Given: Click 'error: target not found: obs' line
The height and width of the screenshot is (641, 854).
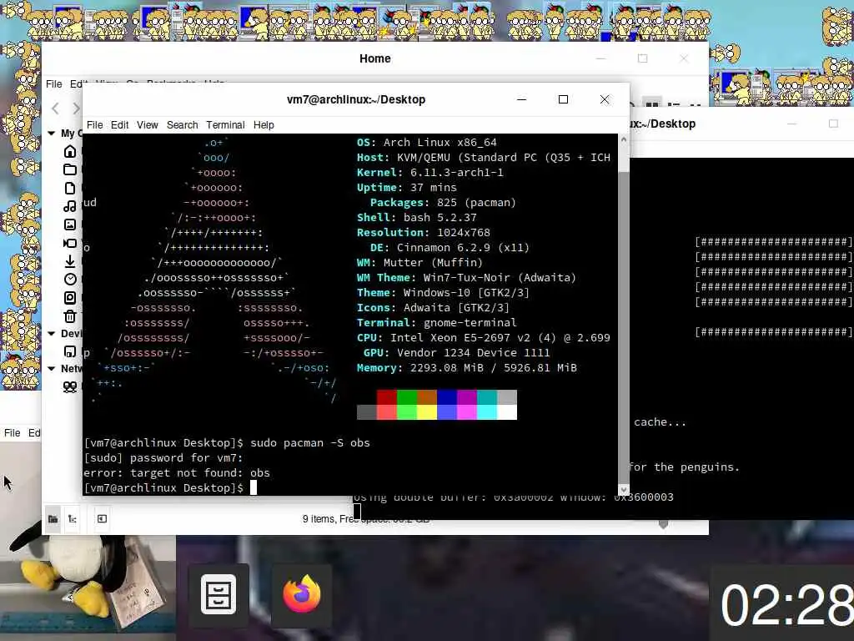Looking at the screenshot, I should (177, 472).
